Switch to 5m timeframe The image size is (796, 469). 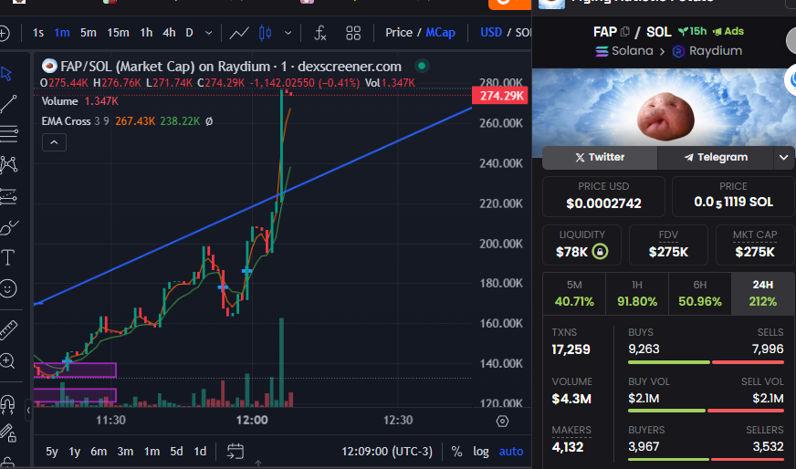coord(89,33)
